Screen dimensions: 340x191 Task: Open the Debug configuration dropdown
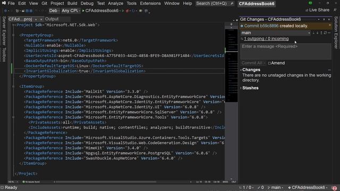tap(54, 11)
